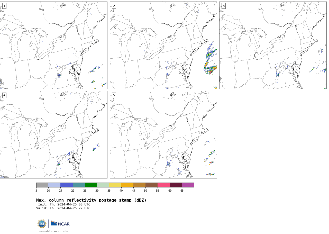Click the Valid: Thu 2024-04-25 22 UTC line
The height and width of the screenshot is (234, 329).
coord(63,208)
